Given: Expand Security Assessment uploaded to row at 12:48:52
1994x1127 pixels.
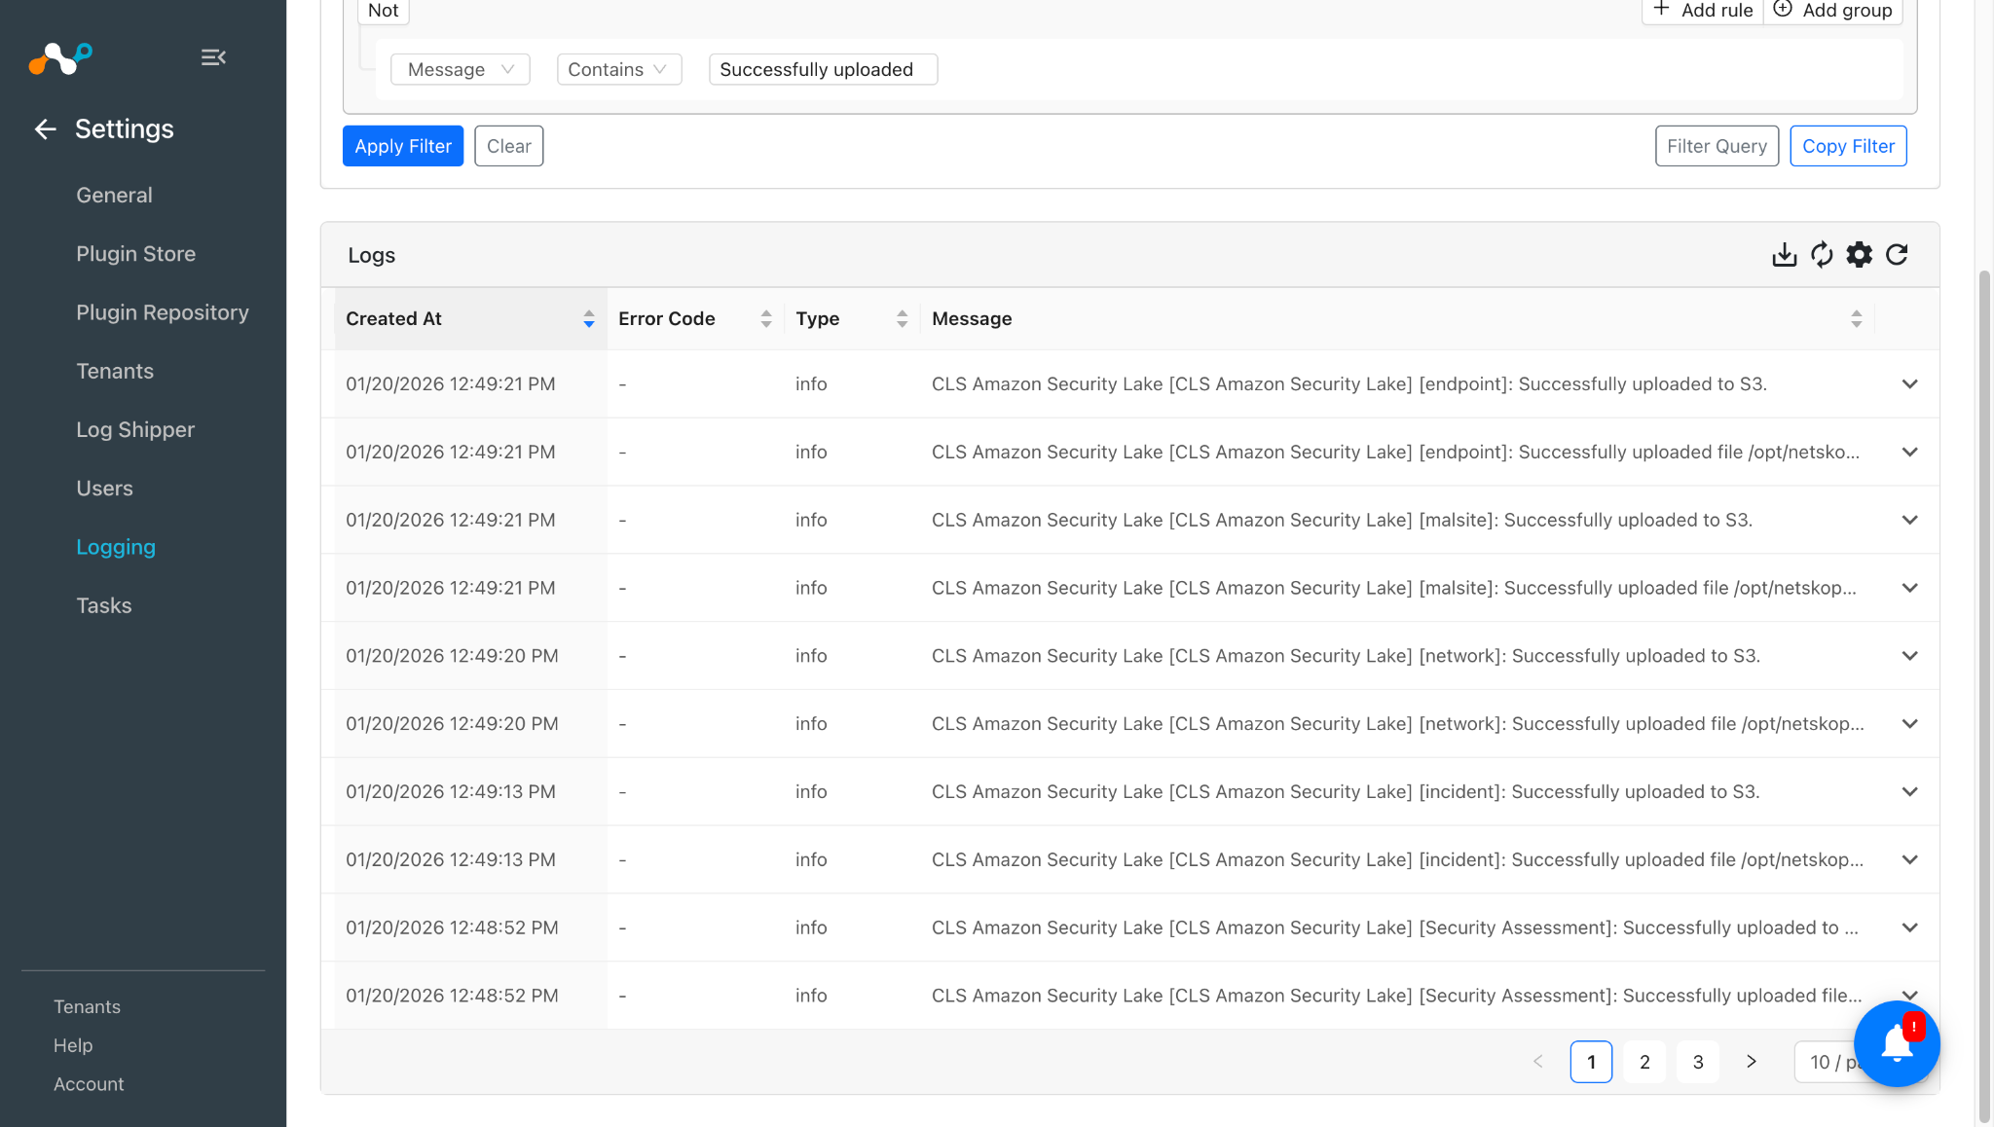Looking at the screenshot, I should 1910,927.
